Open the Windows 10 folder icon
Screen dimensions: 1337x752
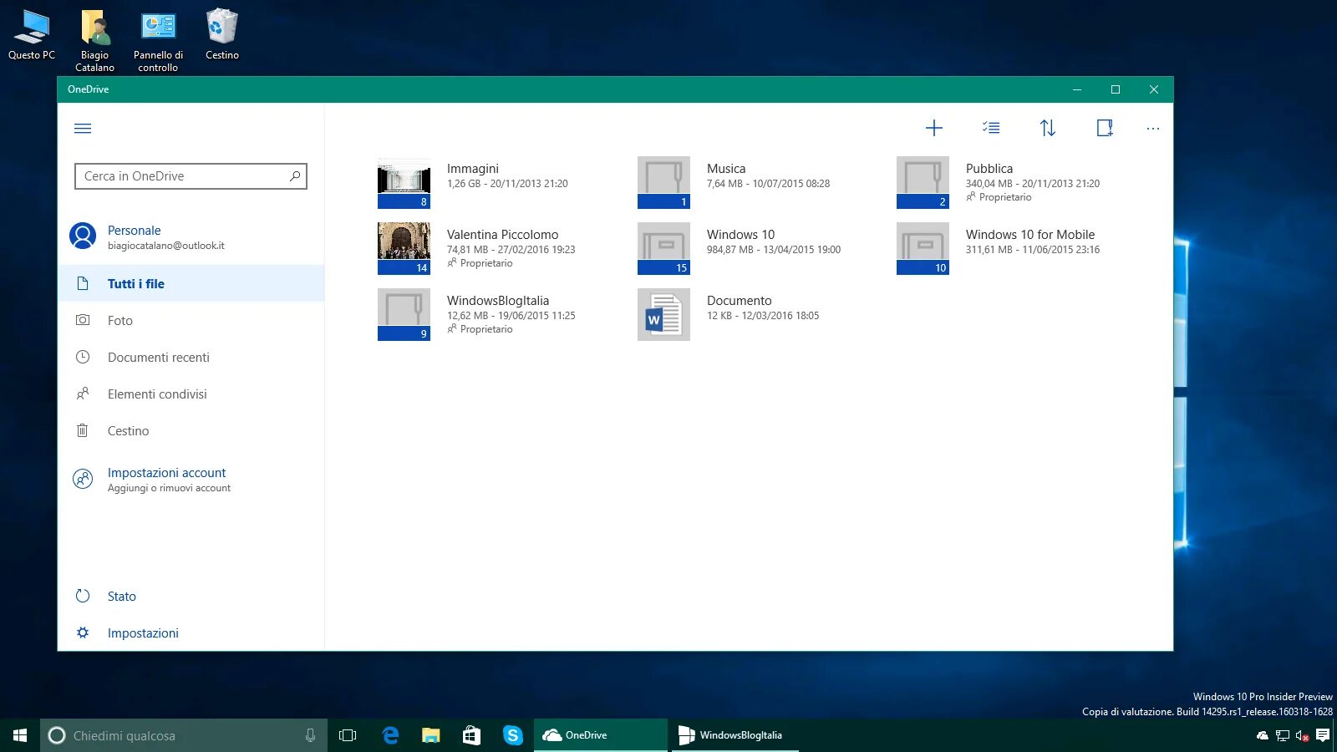coord(663,248)
